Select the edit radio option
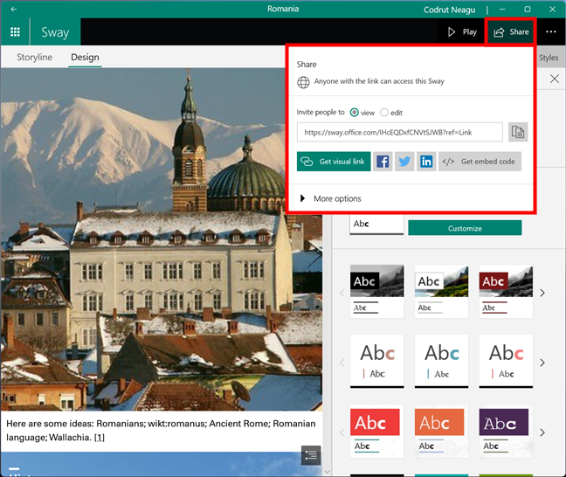The image size is (566, 477). (384, 113)
